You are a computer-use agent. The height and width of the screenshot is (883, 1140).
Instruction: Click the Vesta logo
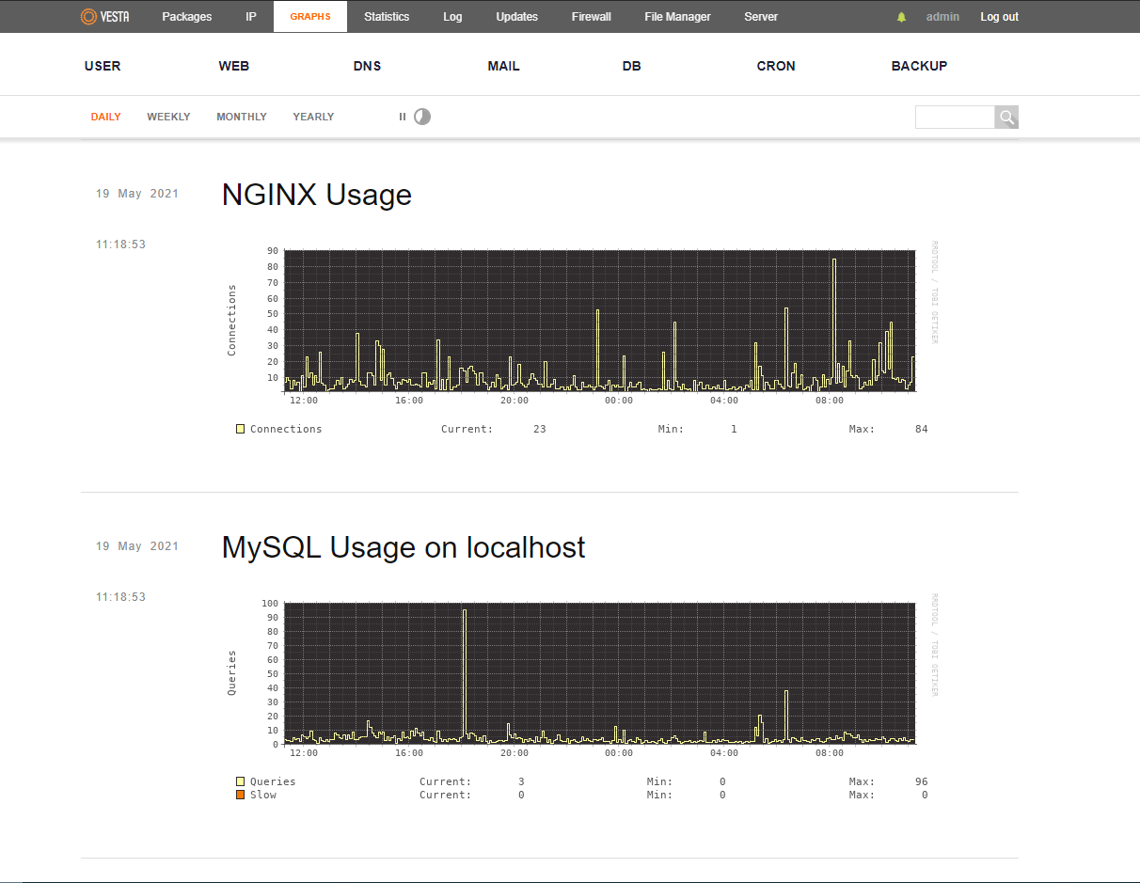tap(104, 16)
